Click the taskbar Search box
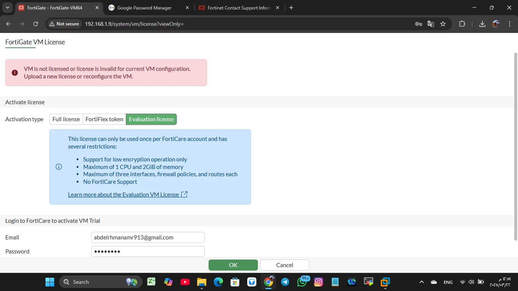Screen dimensions: 518x291 pyautogui.click(x=101, y=282)
